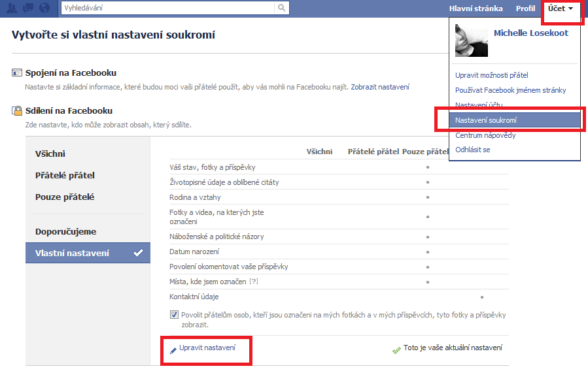This screenshot has height=375, width=588.
Task: Toggle the Povolit přátelům osob checkbox
Action: pyautogui.click(x=174, y=315)
